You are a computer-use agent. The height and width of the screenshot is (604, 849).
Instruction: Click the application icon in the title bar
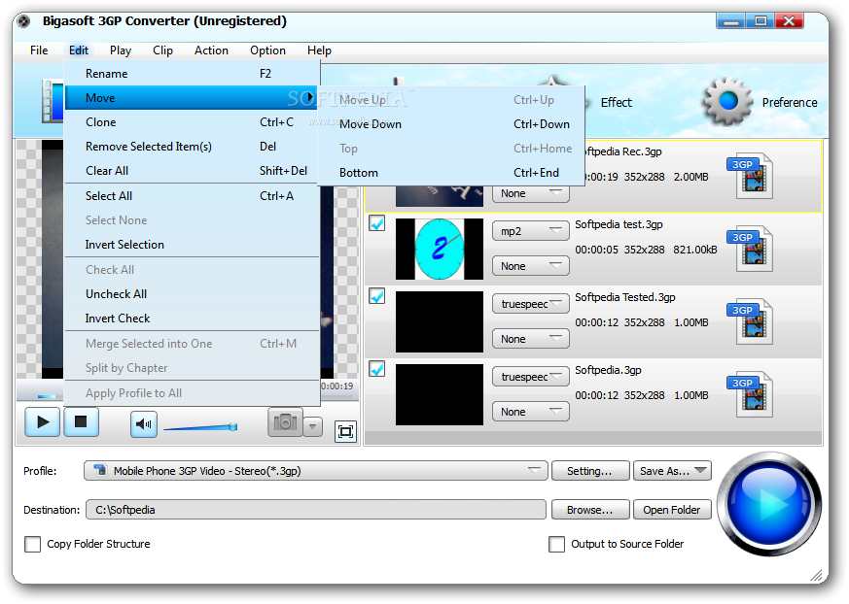[x=23, y=21]
